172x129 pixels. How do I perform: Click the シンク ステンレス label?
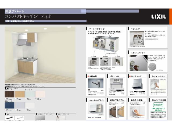point(63,114)
